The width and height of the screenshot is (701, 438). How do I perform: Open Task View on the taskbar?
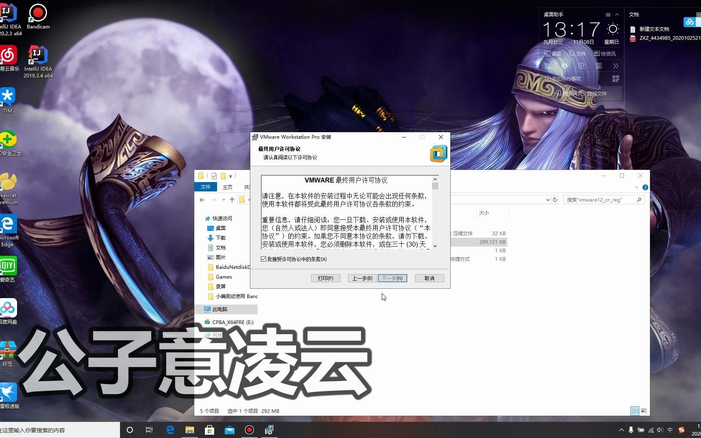click(x=149, y=430)
